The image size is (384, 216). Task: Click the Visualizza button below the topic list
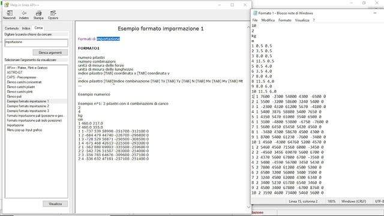tap(55, 204)
